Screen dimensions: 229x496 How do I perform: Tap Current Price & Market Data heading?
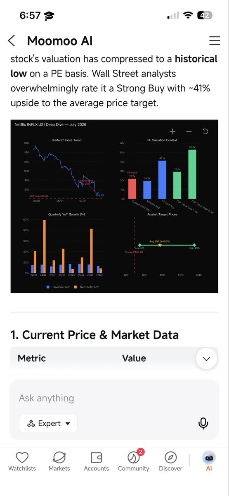click(94, 334)
